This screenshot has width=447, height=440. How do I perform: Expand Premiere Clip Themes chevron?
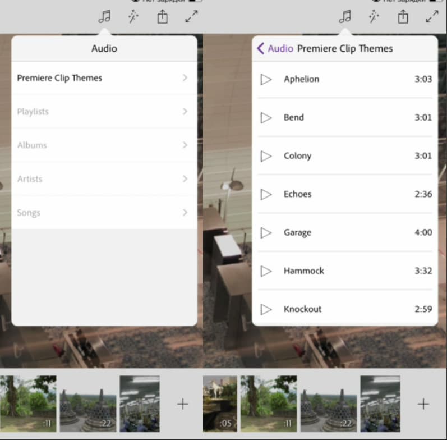(x=185, y=77)
